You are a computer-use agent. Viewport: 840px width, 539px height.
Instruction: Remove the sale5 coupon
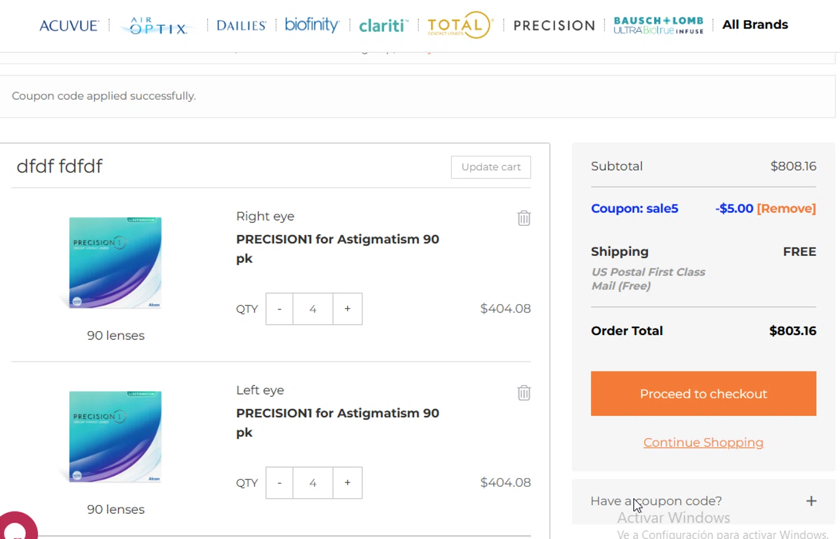pos(786,208)
